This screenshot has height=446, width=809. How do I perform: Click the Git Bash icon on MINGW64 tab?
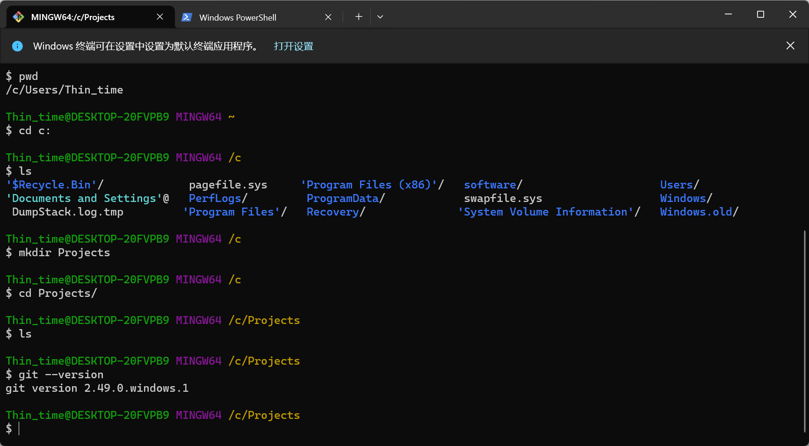18,17
